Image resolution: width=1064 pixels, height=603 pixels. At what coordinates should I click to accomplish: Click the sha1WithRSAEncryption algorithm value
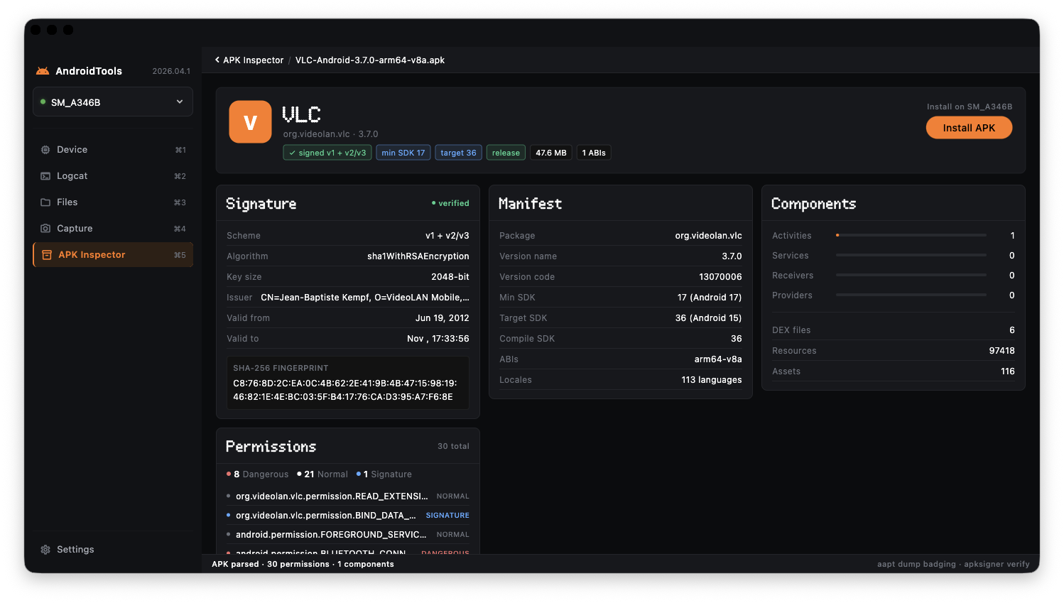pos(418,256)
